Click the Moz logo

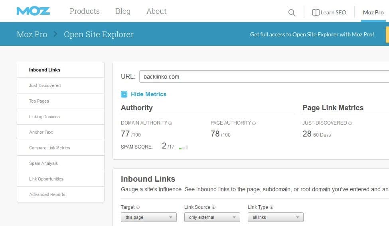coord(33,11)
